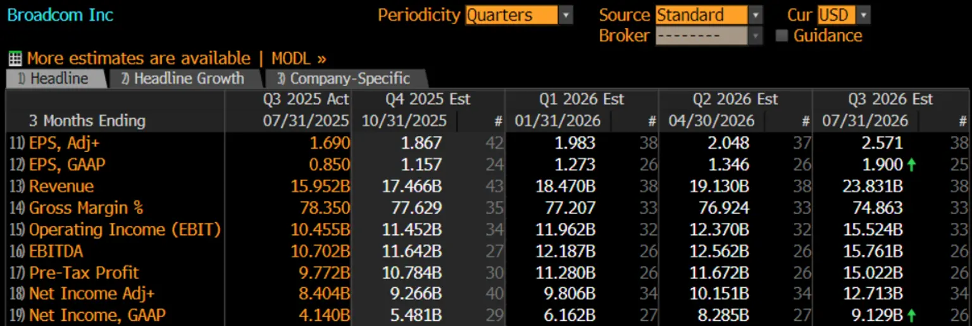
Task: Click the Q3 2025 Act column header
Action: [306, 99]
